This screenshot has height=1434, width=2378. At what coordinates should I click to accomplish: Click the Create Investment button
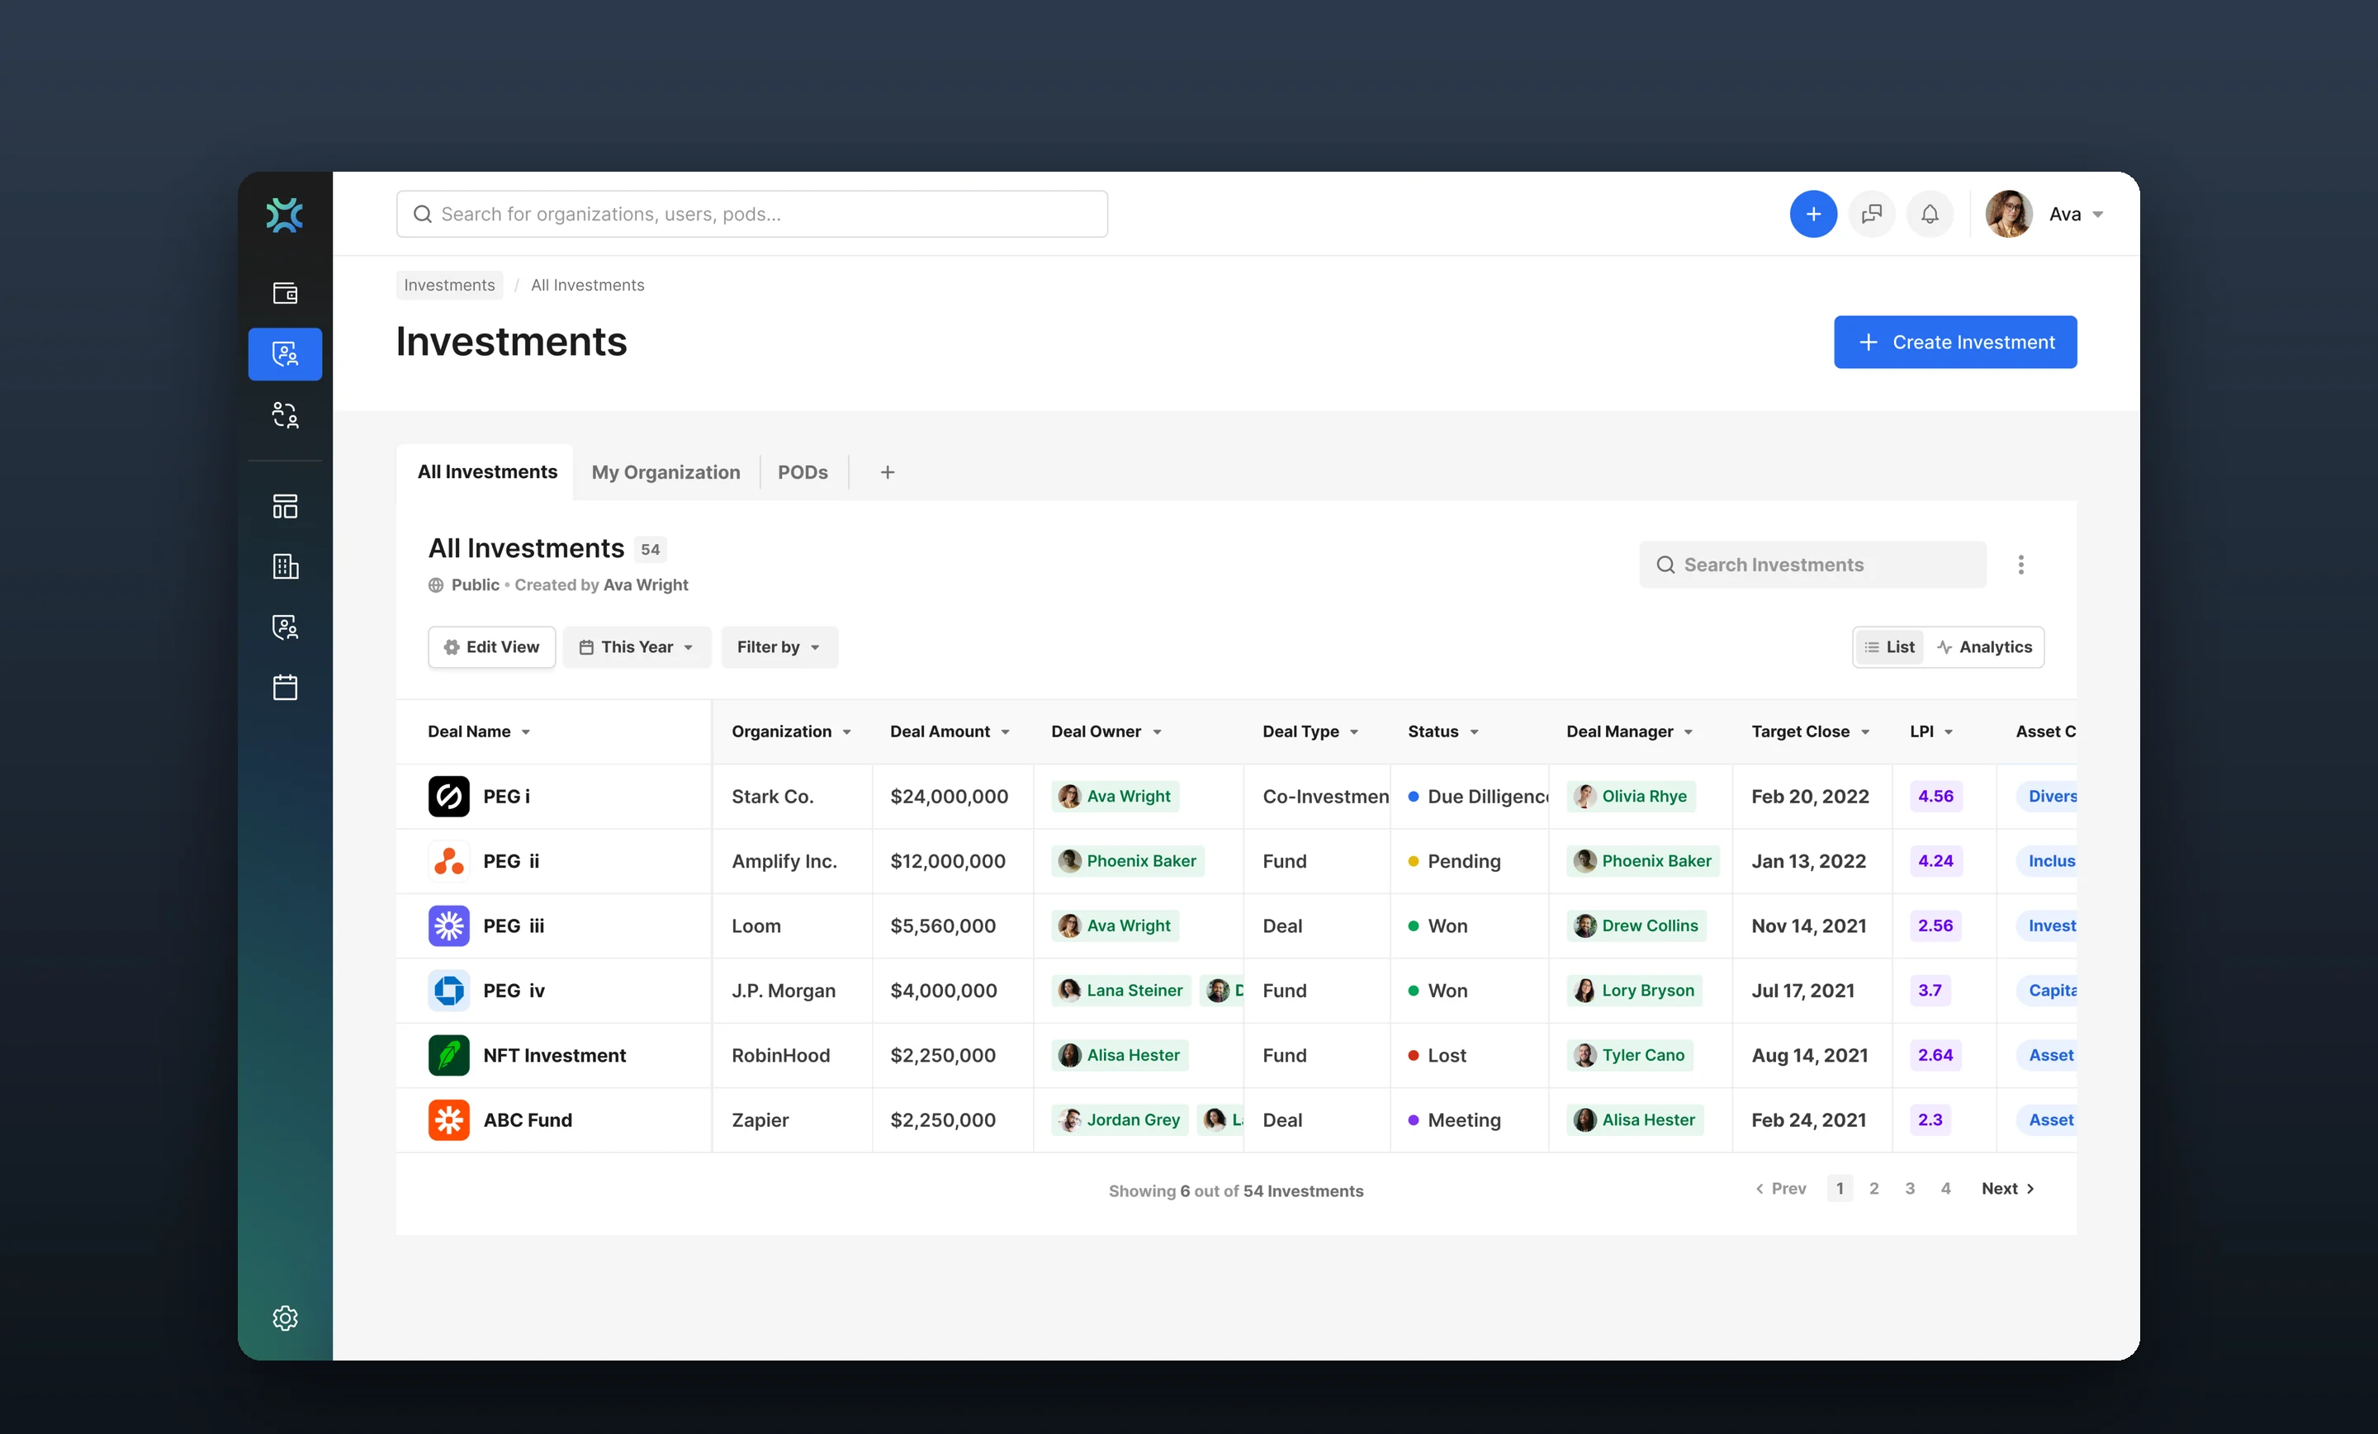[x=1954, y=342]
